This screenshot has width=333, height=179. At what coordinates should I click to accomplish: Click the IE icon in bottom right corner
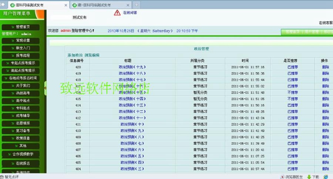[326, 177]
